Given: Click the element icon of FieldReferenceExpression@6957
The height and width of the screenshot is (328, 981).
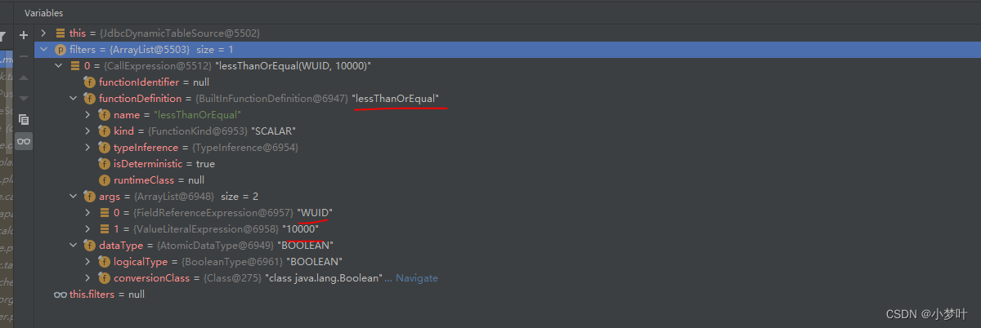Looking at the screenshot, I should [105, 213].
